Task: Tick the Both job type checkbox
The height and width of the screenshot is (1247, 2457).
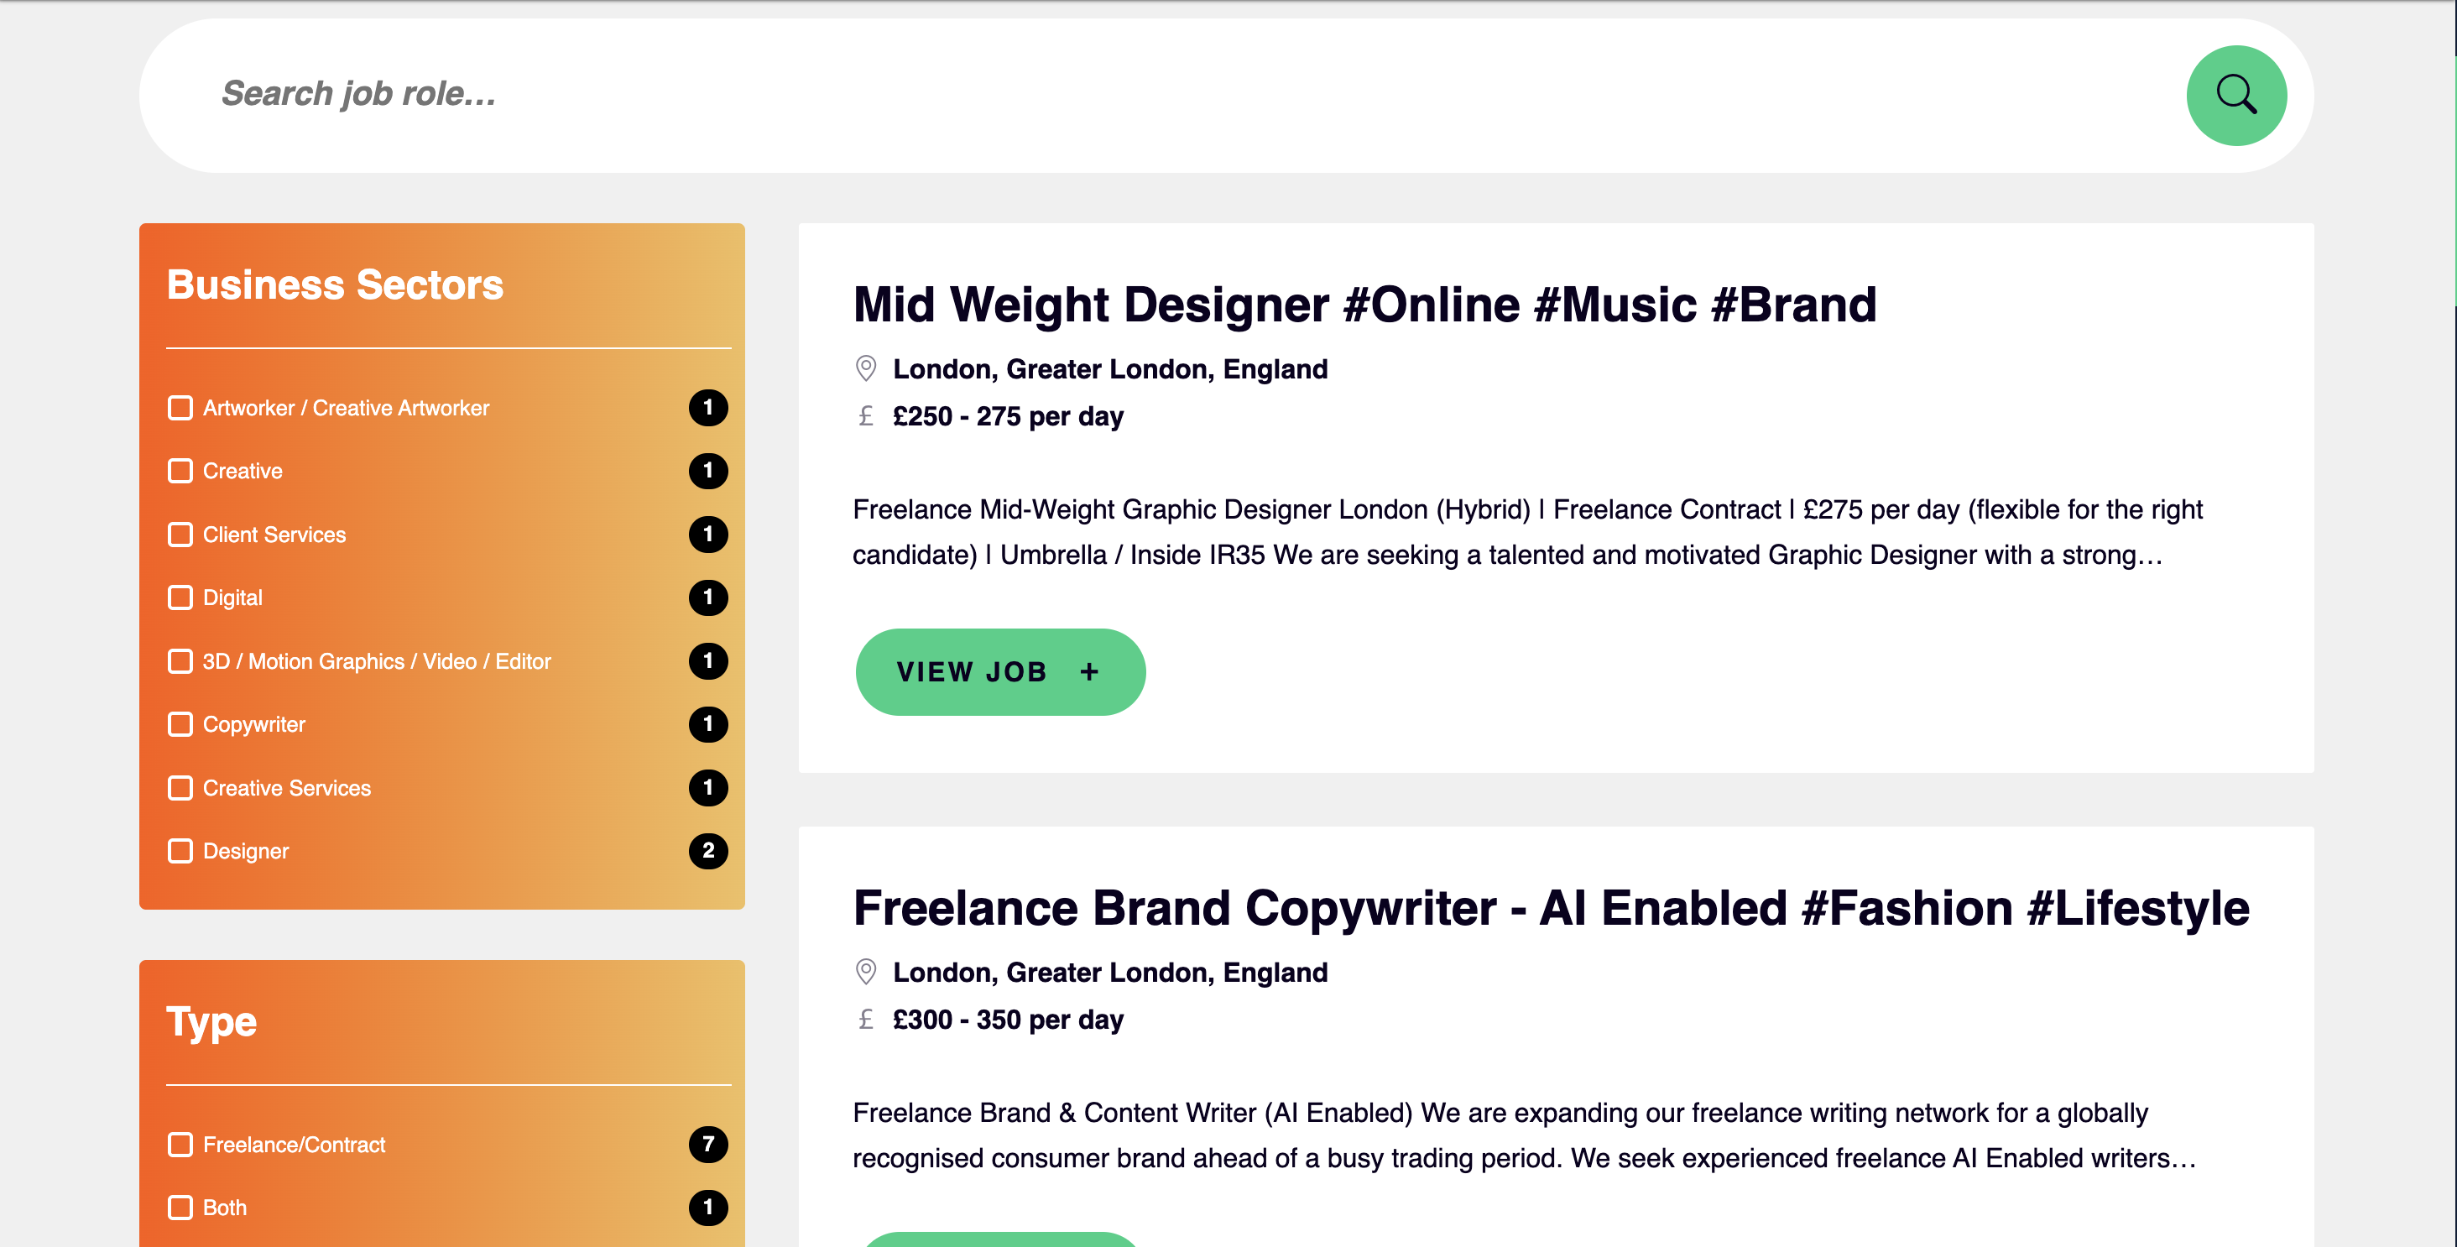Action: [180, 1207]
